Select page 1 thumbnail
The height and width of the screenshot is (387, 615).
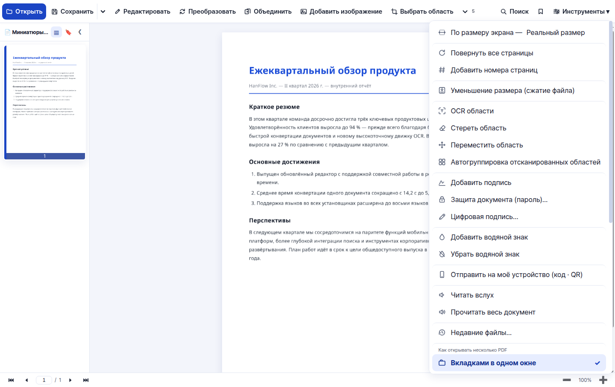point(45,102)
